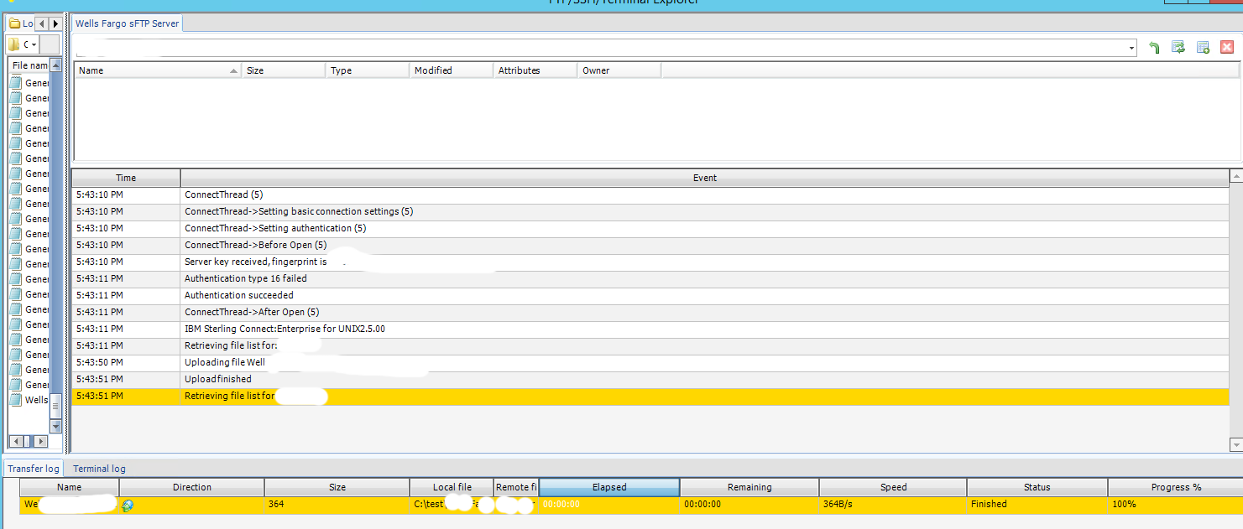Click the red X disconnect icon

tap(1226, 48)
